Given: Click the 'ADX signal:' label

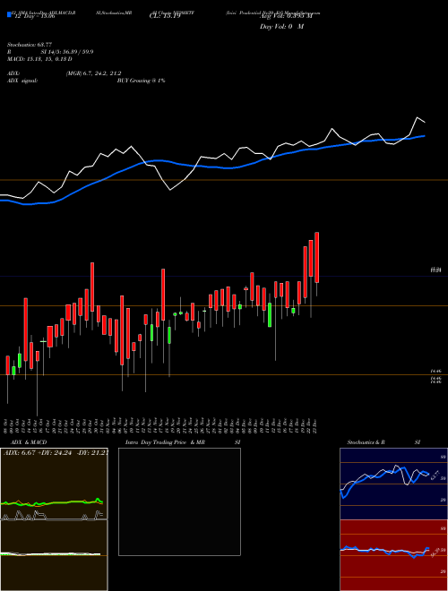Looking at the screenshot, I should click(x=22, y=81).
